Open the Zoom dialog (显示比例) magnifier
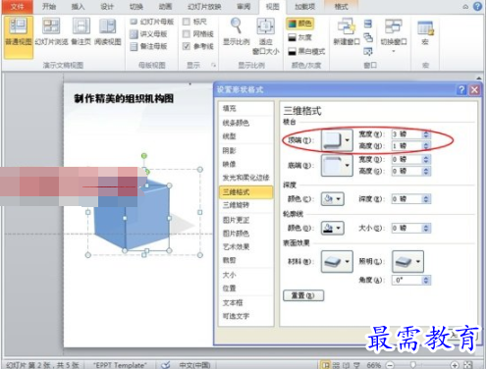 coord(237,31)
